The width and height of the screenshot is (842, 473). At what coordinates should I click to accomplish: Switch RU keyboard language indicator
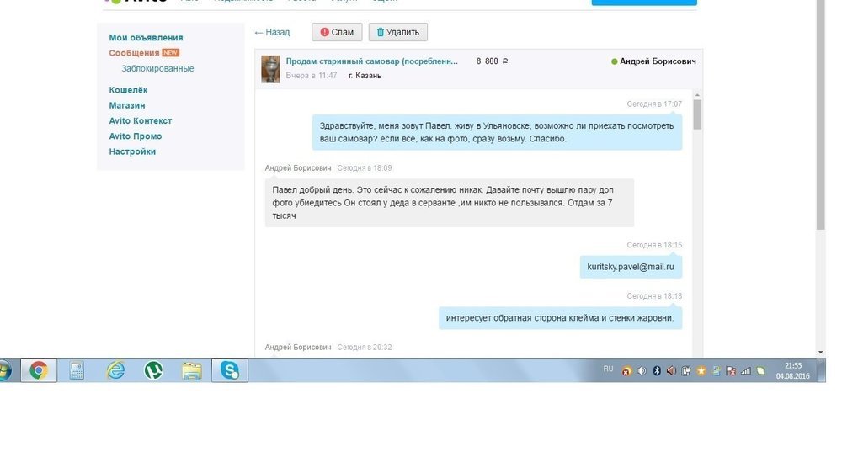pos(608,369)
